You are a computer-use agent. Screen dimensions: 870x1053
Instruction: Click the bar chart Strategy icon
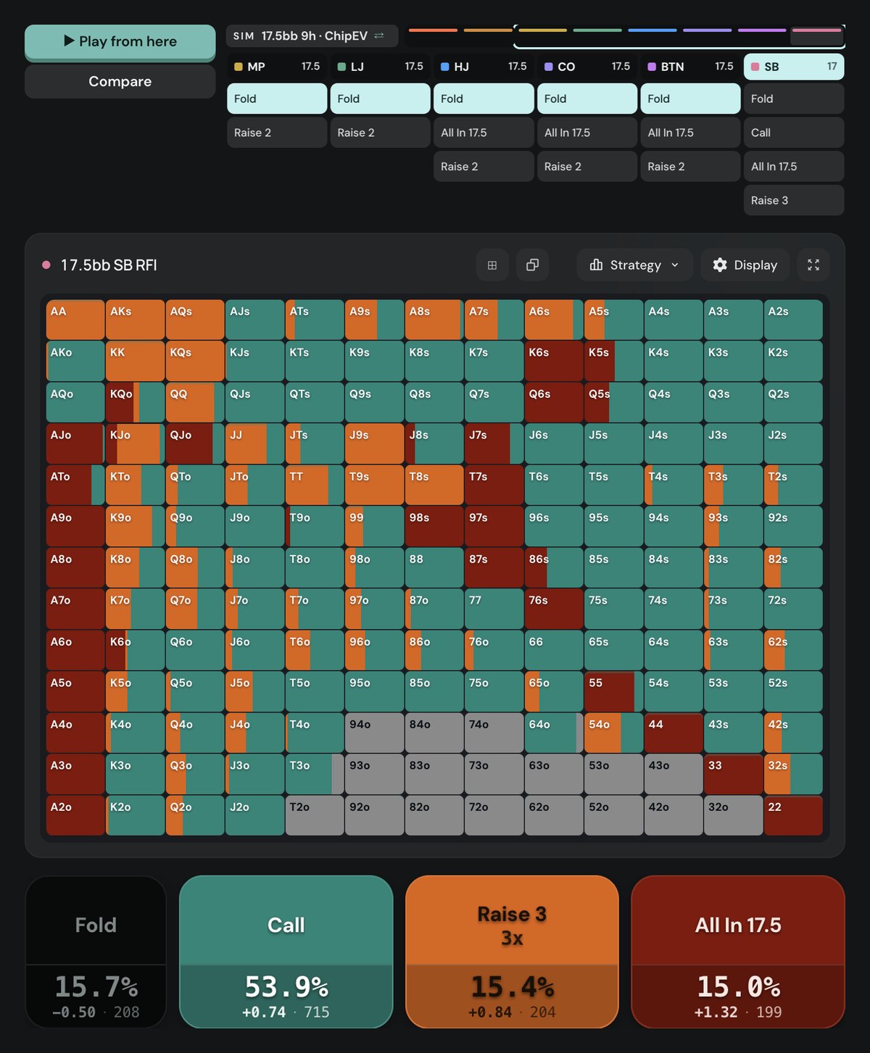[597, 265]
